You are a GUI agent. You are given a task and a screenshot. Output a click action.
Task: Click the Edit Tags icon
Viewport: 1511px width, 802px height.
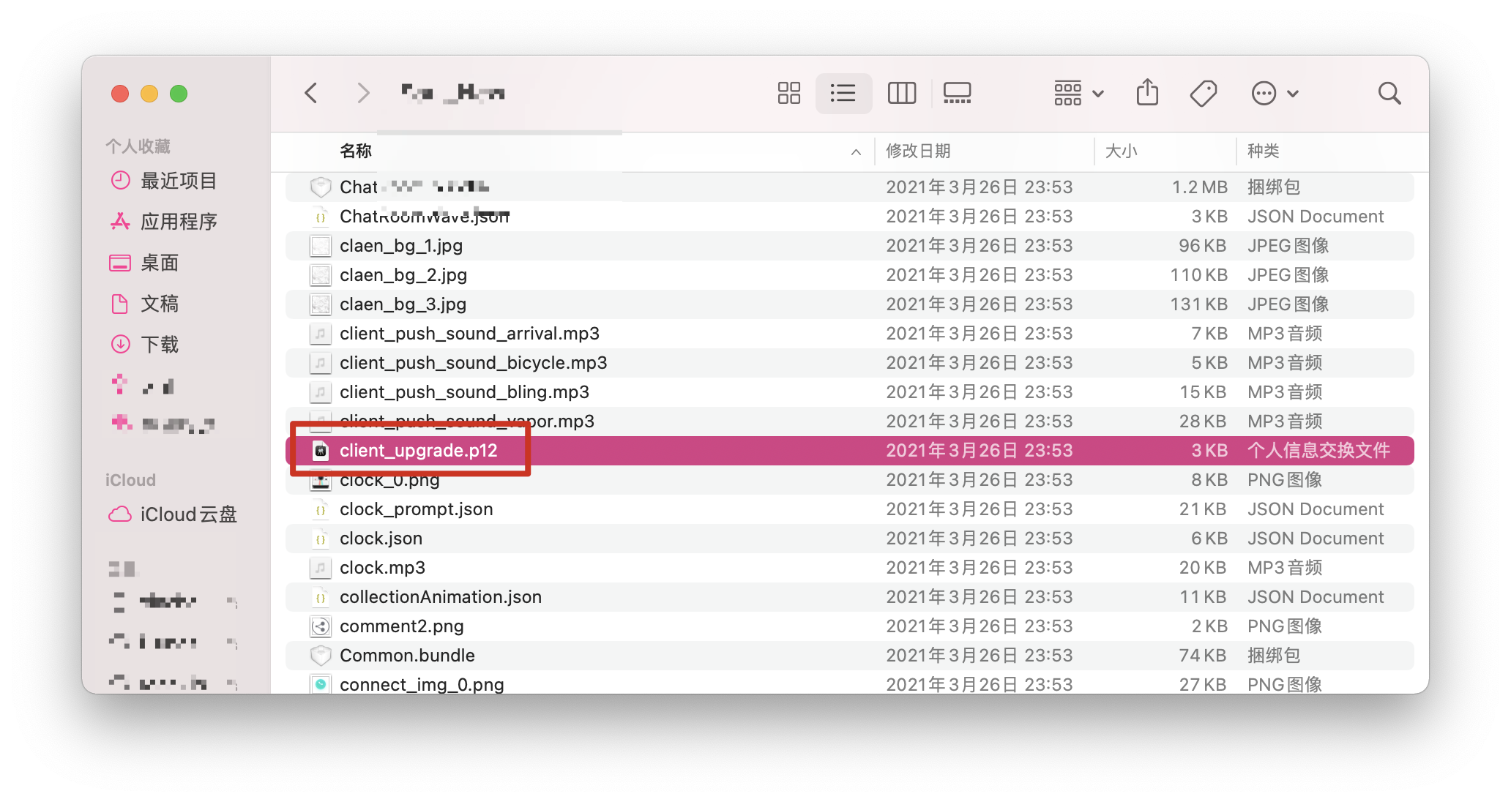click(1203, 93)
